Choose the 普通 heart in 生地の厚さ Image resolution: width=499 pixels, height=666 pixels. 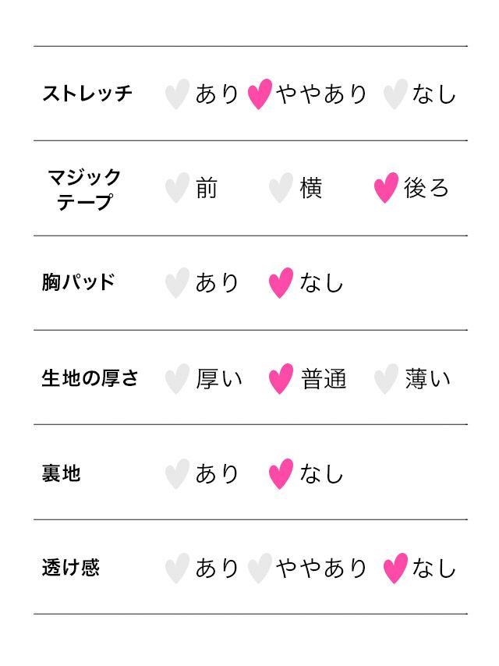click(281, 379)
